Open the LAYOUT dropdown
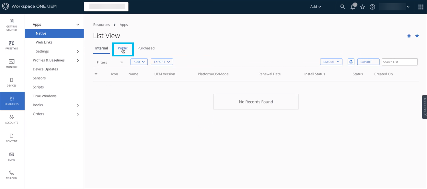The height and width of the screenshot is (189, 427). pyautogui.click(x=331, y=62)
